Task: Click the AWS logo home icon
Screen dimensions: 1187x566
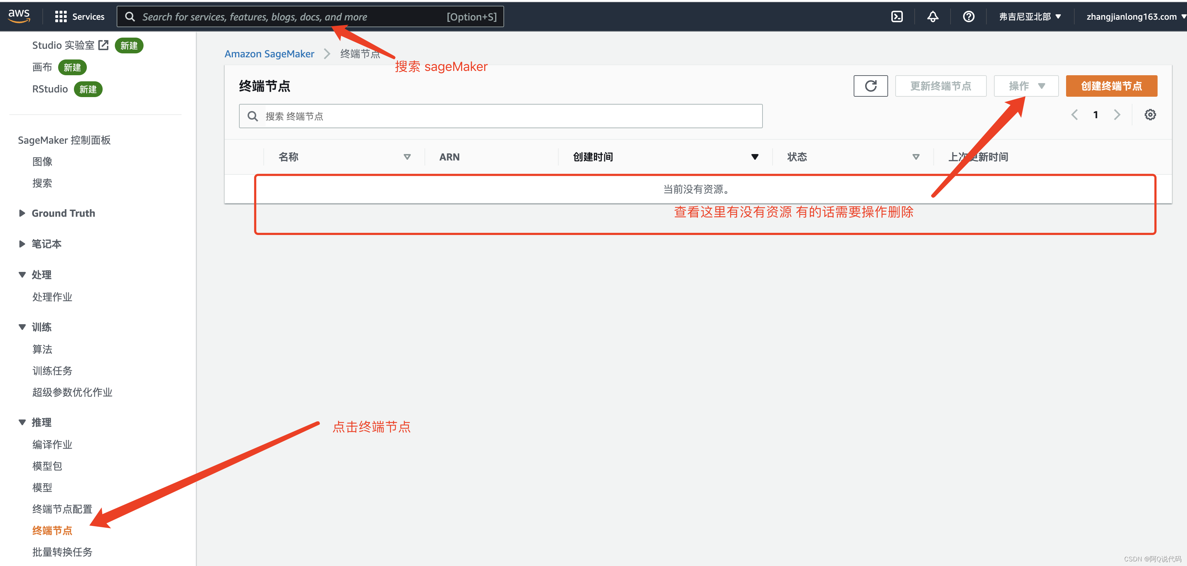Action: point(19,16)
